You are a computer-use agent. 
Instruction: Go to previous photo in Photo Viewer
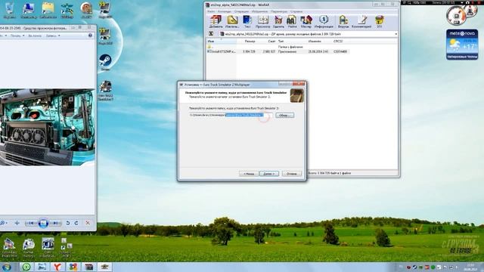tap(31, 223)
